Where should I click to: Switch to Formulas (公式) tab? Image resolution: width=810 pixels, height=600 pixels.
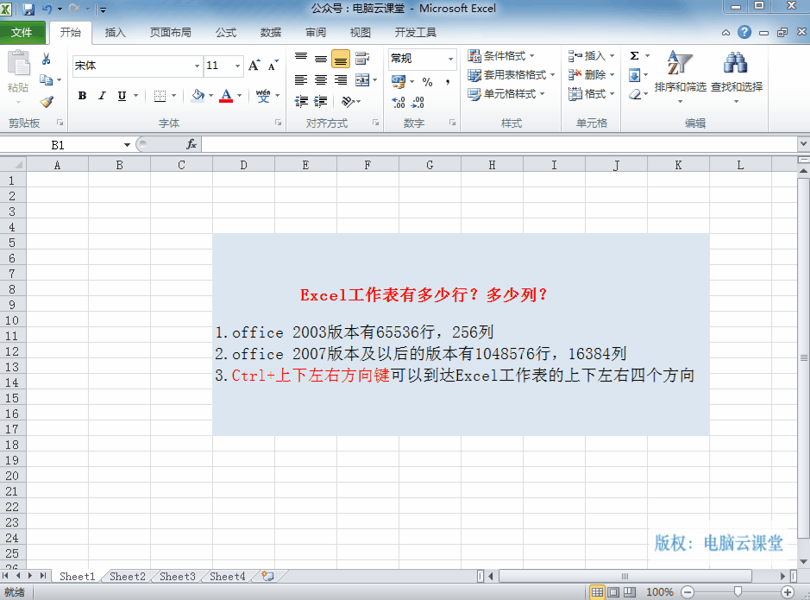226,33
